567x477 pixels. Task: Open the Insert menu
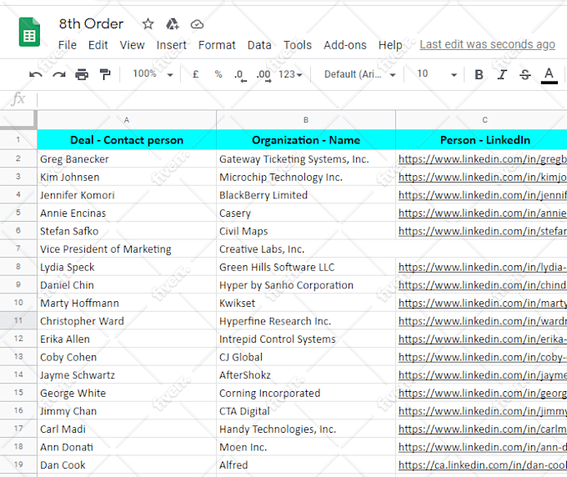click(172, 45)
